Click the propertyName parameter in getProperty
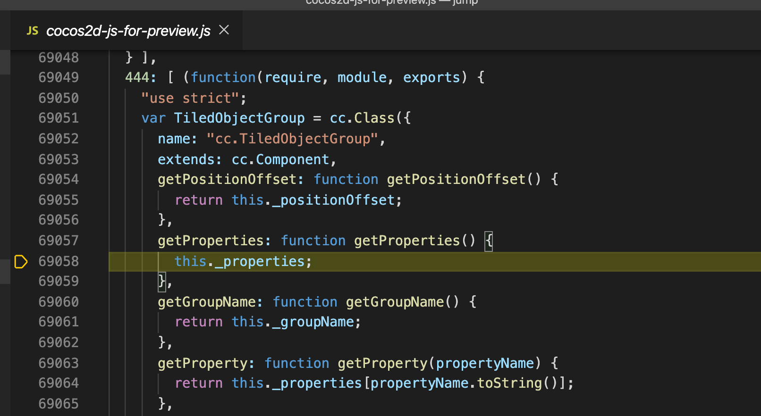This screenshot has width=761, height=416. [x=485, y=363]
